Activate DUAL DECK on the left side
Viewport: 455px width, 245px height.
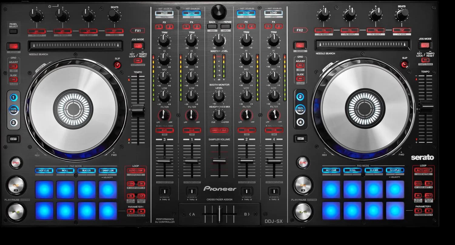[14, 110]
